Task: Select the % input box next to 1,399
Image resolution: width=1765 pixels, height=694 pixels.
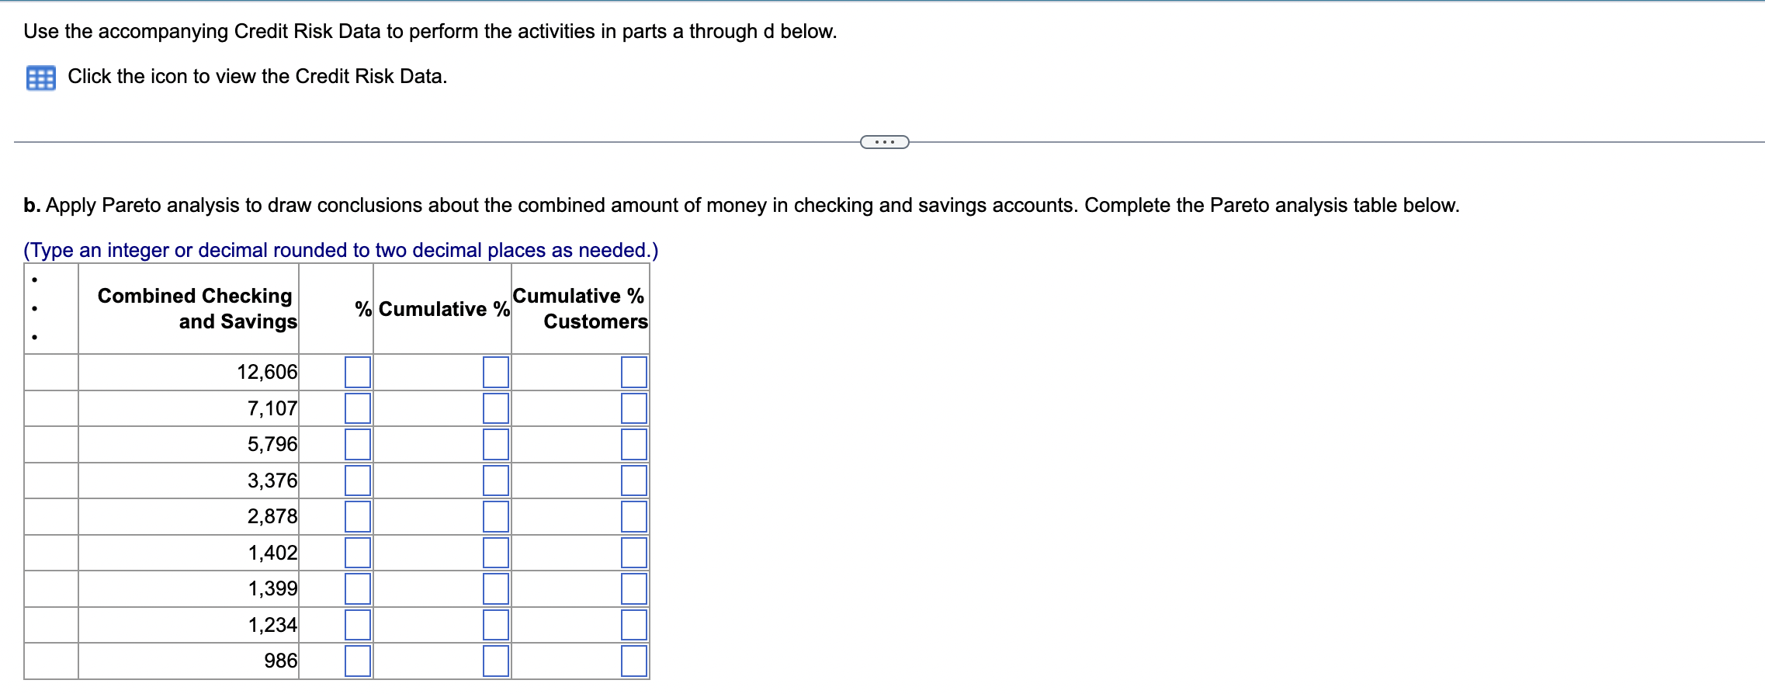Action: click(x=357, y=588)
